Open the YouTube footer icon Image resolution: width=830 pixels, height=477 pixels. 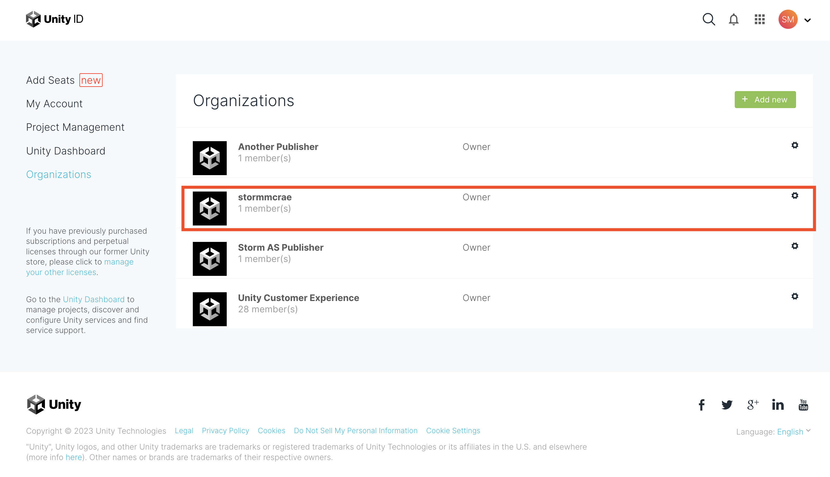(803, 405)
